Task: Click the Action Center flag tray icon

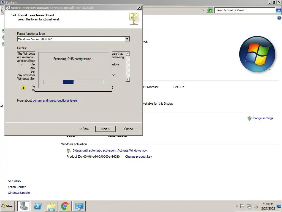Action: point(242,206)
